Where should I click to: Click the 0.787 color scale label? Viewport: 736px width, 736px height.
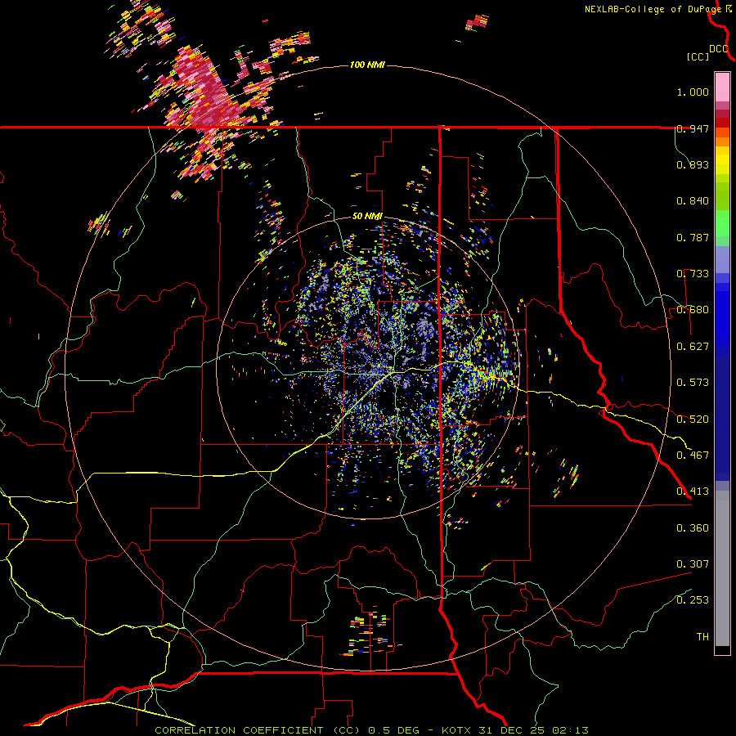pos(693,237)
